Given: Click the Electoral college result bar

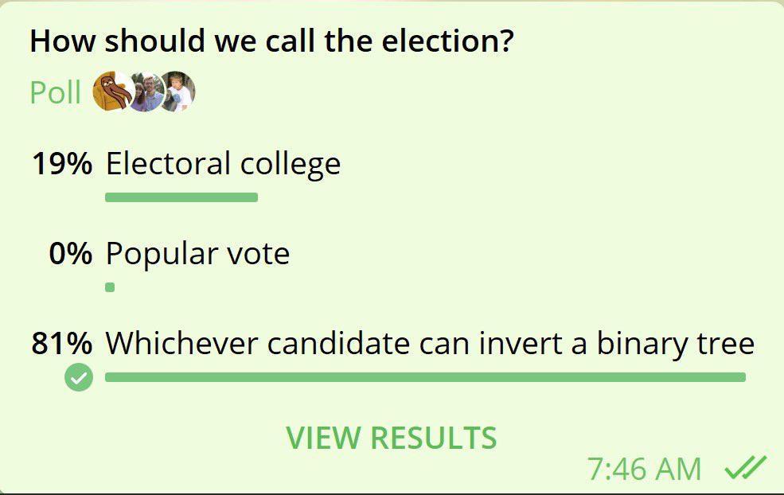Looking at the screenshot, I should (181, 197).
